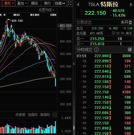Viewport: 134px width, 135px height.
Task: Go to next stock with right arrow
Action: point(131,5)
